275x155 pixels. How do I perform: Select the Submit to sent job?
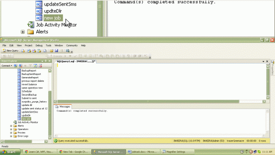tap(29, 98)
